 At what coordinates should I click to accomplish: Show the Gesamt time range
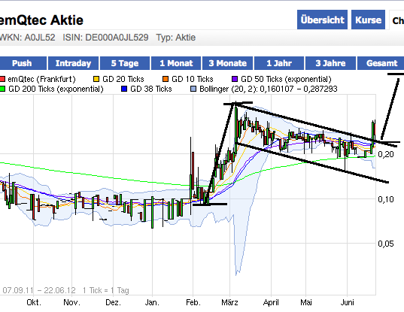(x=381, y=63)
